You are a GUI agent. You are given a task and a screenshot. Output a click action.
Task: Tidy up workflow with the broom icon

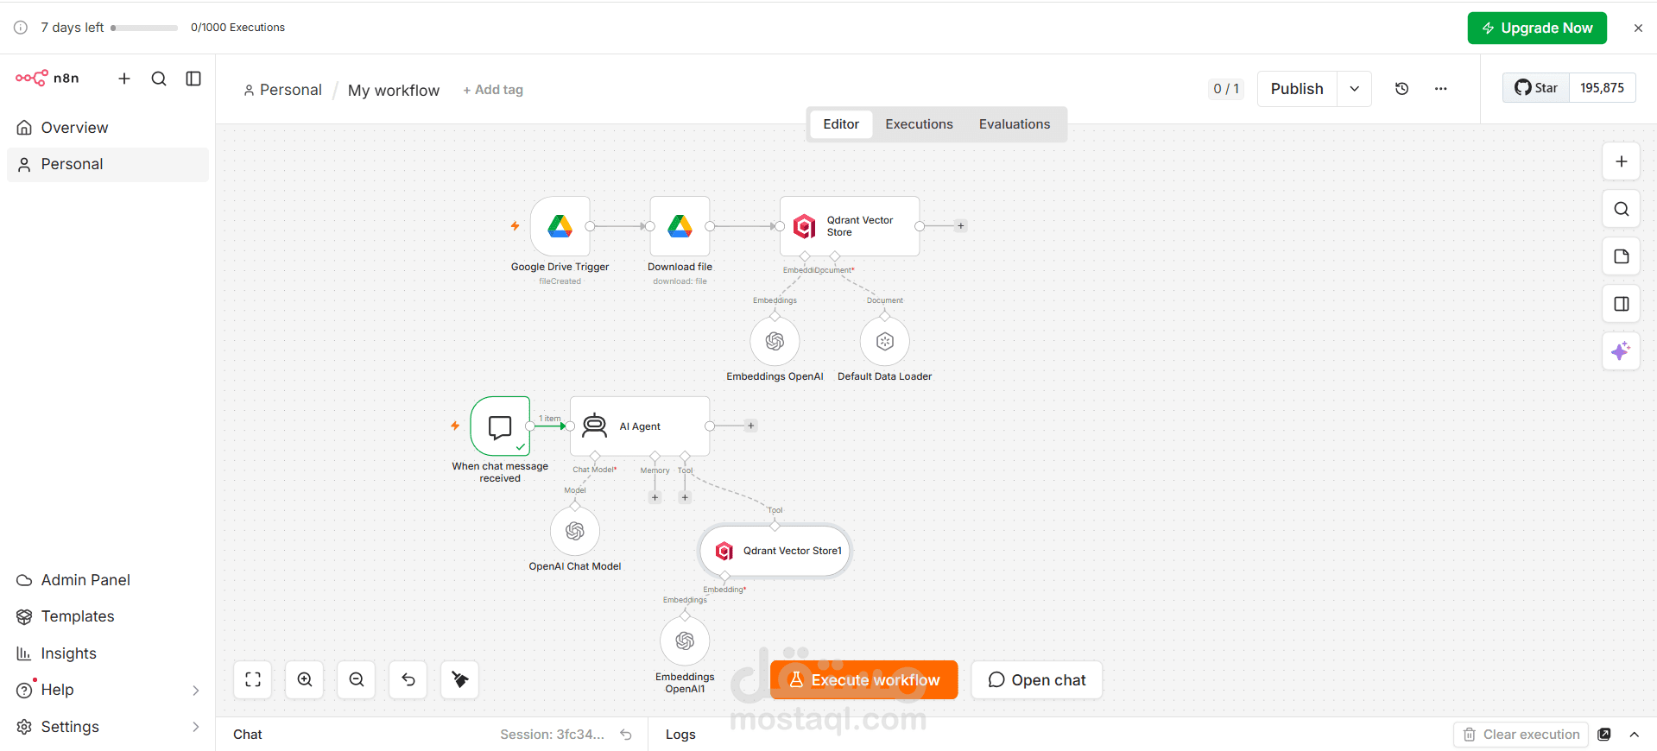point(460,679)
